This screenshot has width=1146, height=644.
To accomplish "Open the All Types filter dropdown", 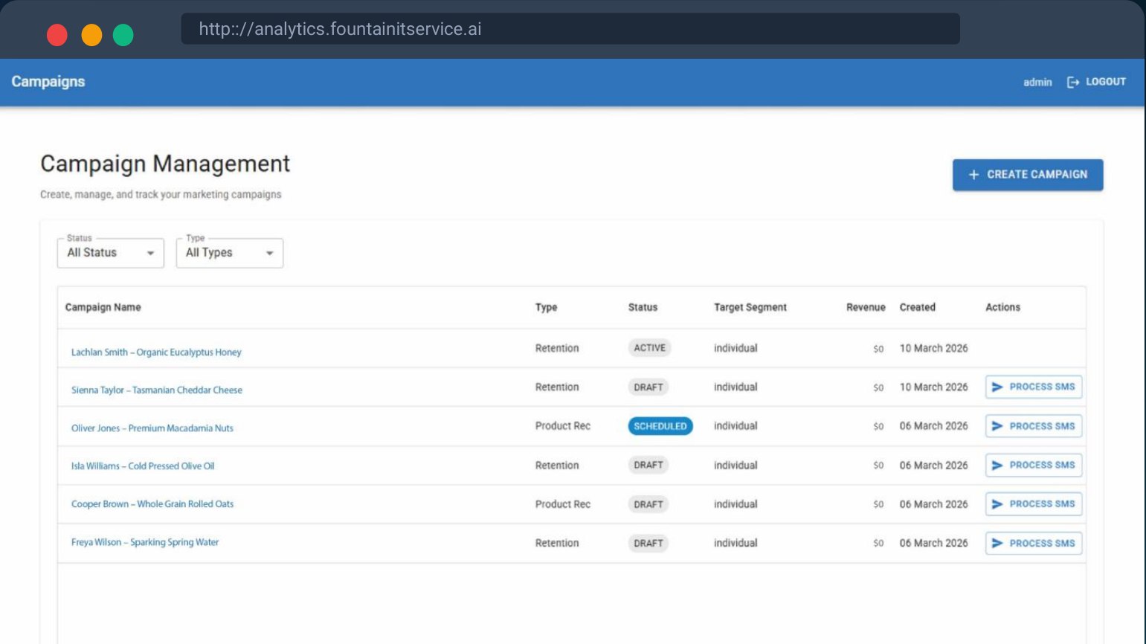I will [230, 253].
